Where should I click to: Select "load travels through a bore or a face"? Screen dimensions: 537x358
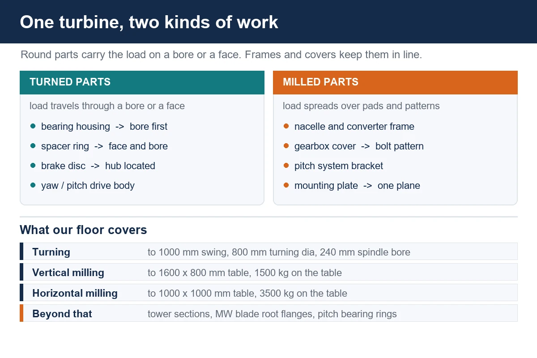click(x=107, y=106)
